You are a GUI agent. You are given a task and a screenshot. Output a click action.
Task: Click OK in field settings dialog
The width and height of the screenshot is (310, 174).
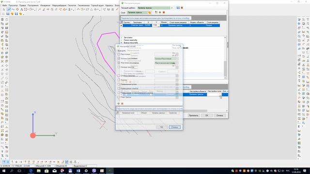pyautogui.click(x=161, y=127)
